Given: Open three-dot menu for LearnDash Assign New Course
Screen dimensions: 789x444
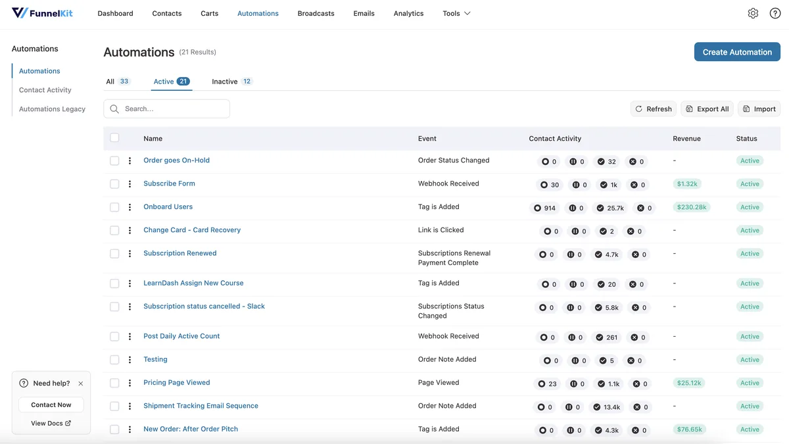Looking at the screenshot, I should (x=130, y=284).
